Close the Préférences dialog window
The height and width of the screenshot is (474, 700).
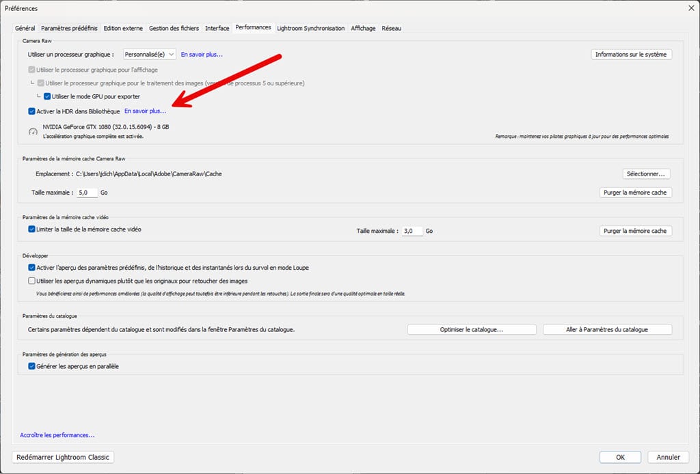(691, 8)
